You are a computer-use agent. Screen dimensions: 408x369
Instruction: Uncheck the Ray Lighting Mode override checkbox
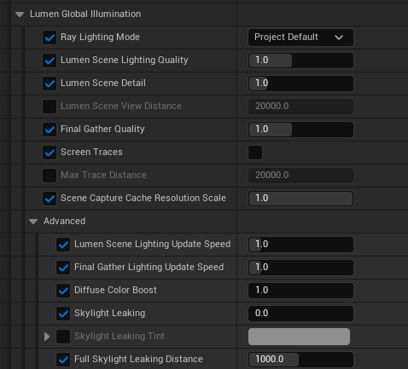tap(50, 37)
